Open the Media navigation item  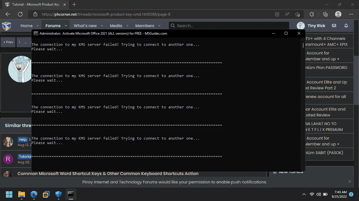pos(116,26)
